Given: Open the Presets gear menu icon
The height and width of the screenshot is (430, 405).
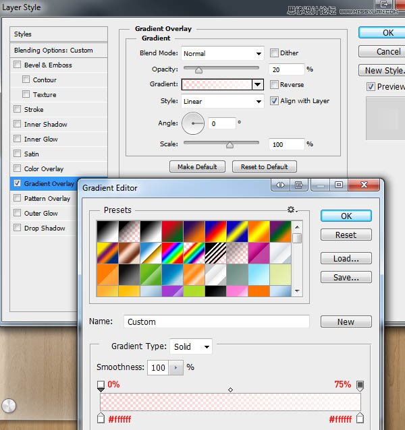Looking at the screenshot, I should coord(292,210).
